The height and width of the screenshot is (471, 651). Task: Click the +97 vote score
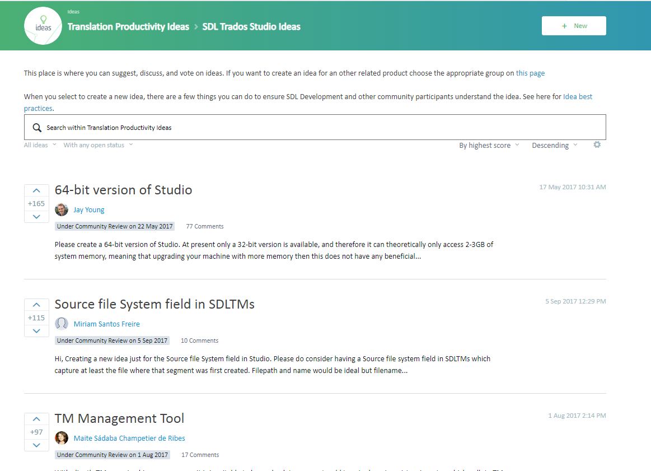pos(36,432)
